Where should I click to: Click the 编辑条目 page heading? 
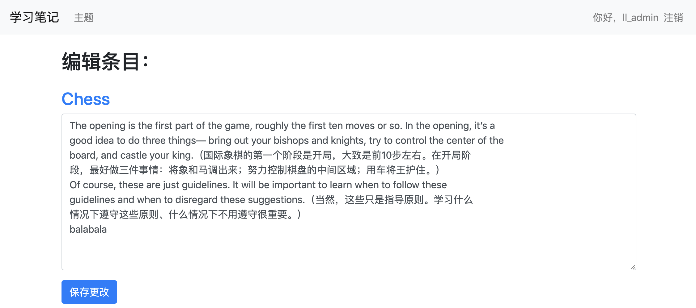[105, 62]
